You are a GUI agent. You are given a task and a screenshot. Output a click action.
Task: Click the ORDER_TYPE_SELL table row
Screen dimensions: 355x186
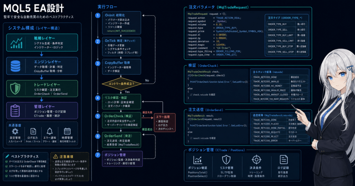[287, 30]
